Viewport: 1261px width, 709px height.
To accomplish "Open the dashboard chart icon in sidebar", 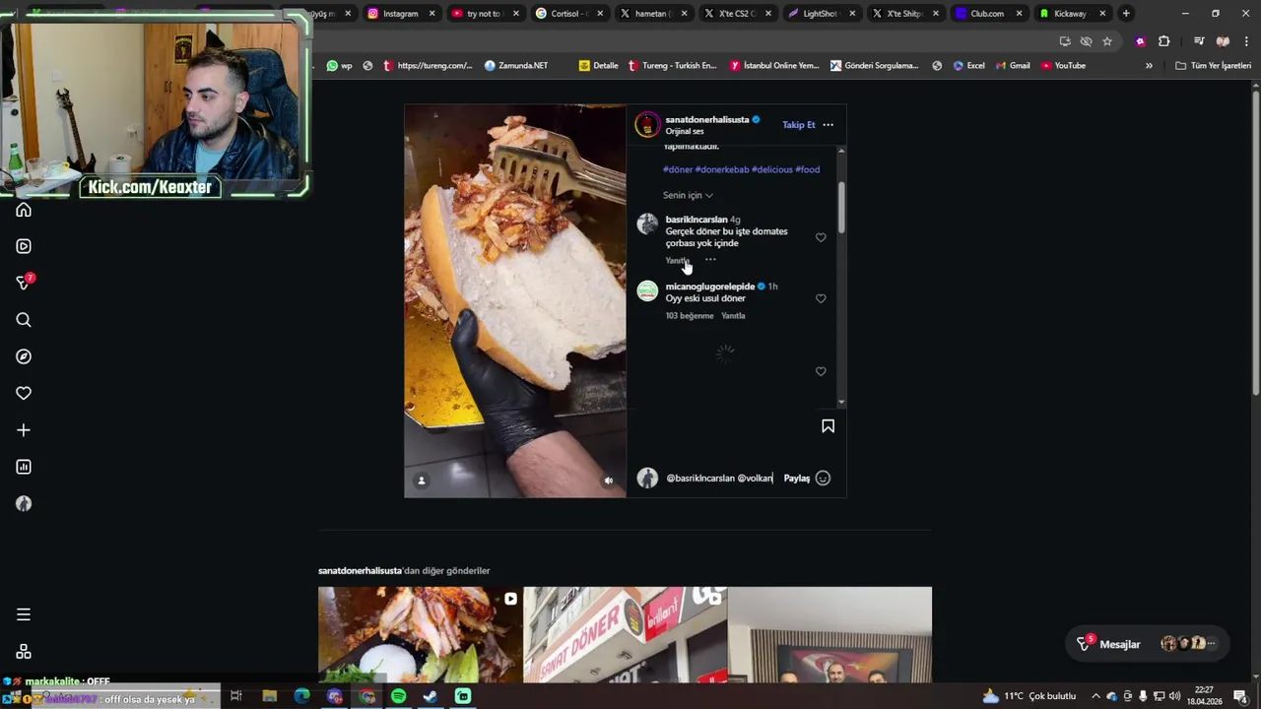I will coord(24,467).
